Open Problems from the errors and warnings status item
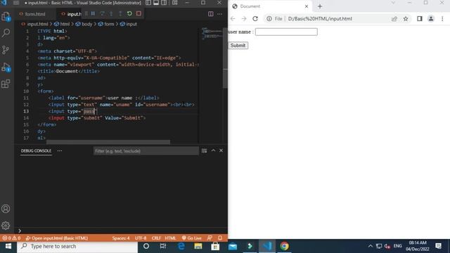 pos(11,238)
